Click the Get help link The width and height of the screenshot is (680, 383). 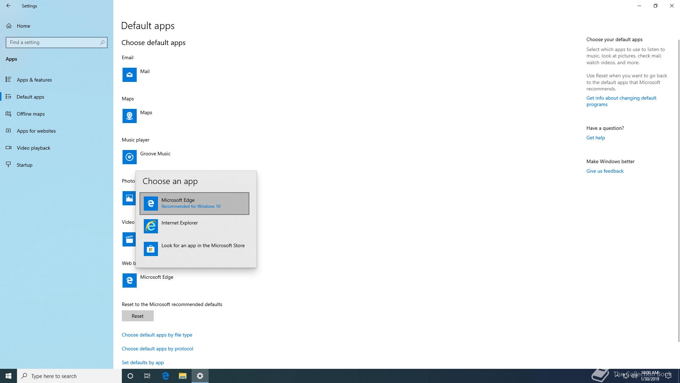[596, 138]
